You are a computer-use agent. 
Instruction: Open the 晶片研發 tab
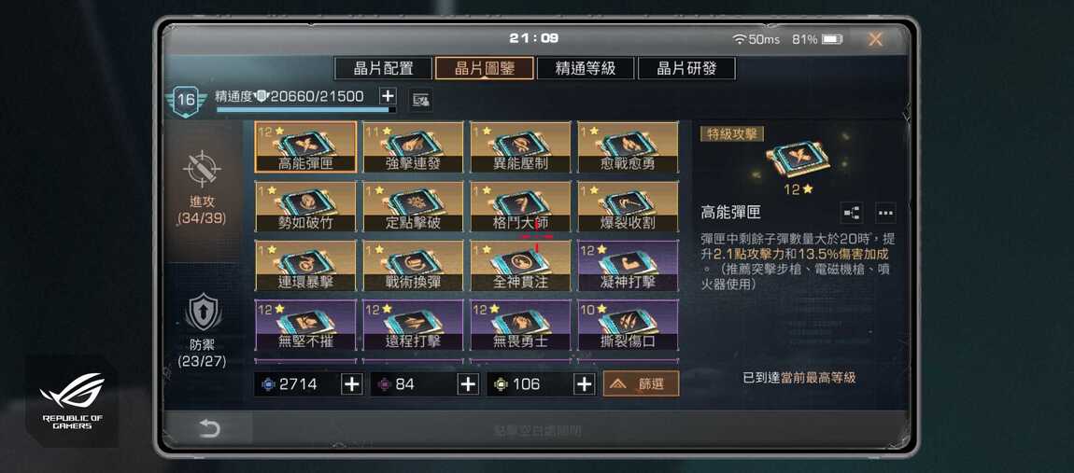pyautogui.click(x=686, y=68)
